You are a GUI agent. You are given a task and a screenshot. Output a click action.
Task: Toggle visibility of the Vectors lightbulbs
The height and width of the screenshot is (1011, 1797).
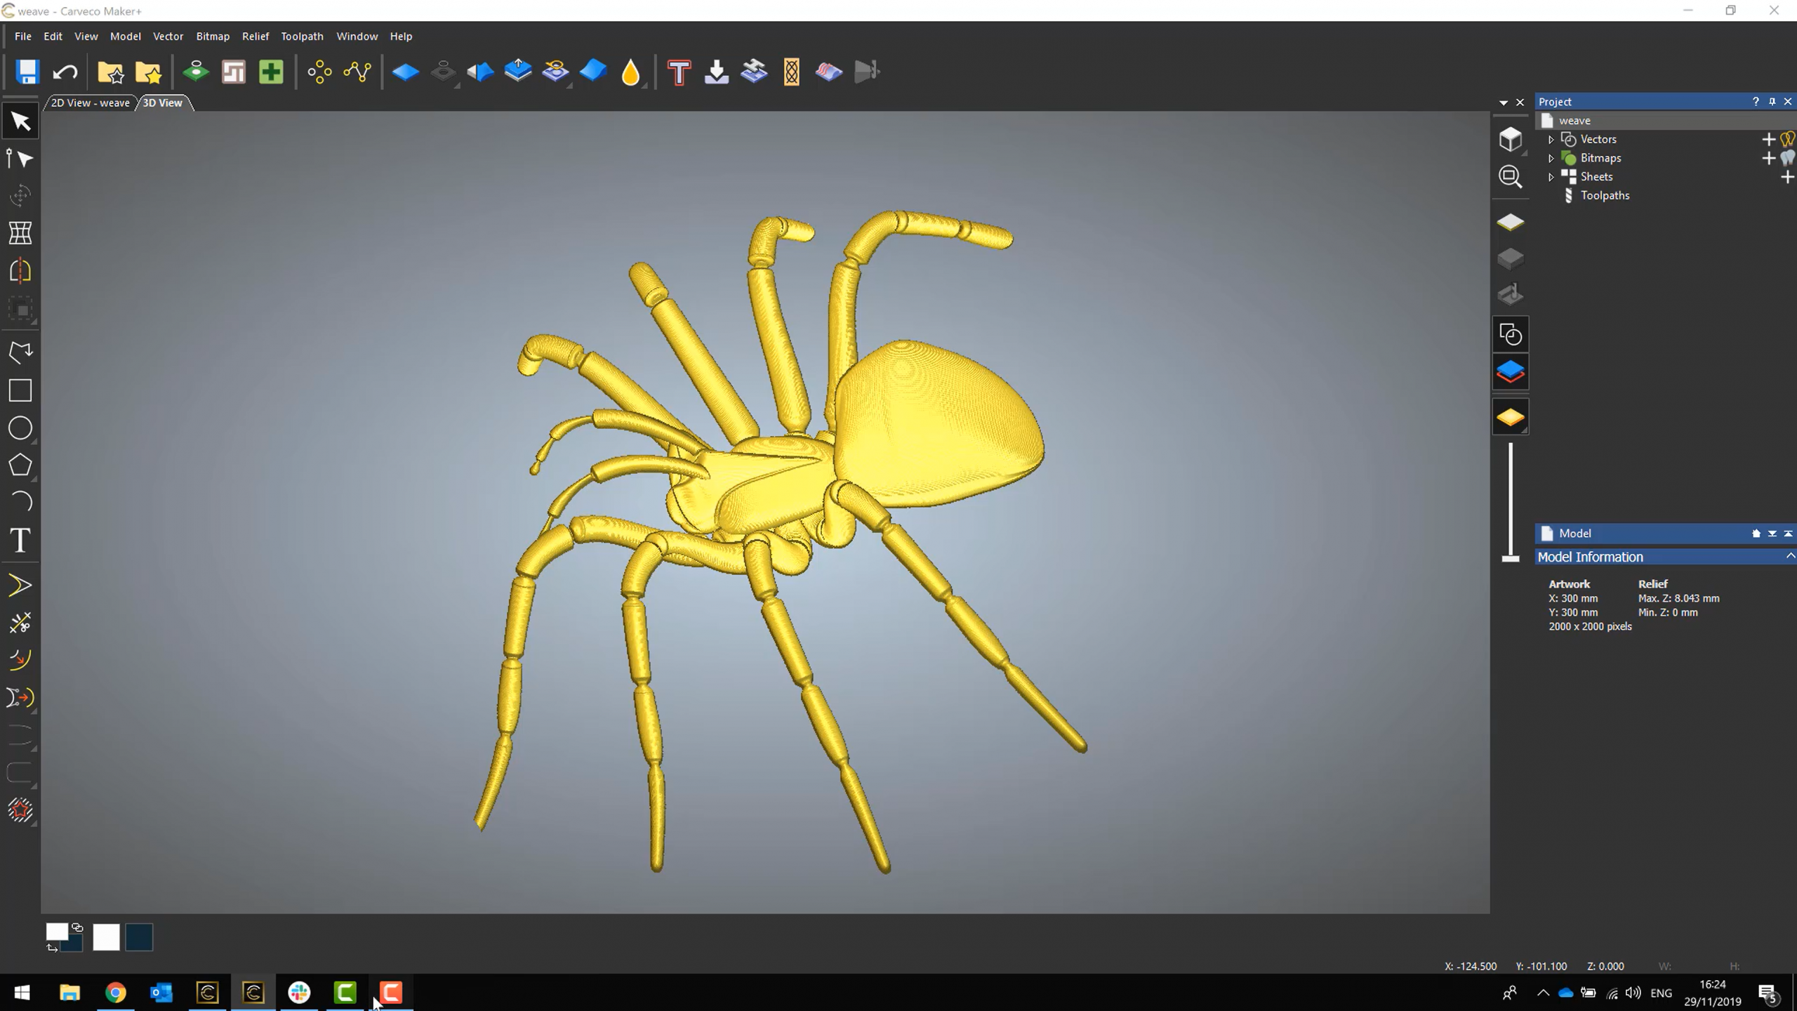click(1786, 139)
